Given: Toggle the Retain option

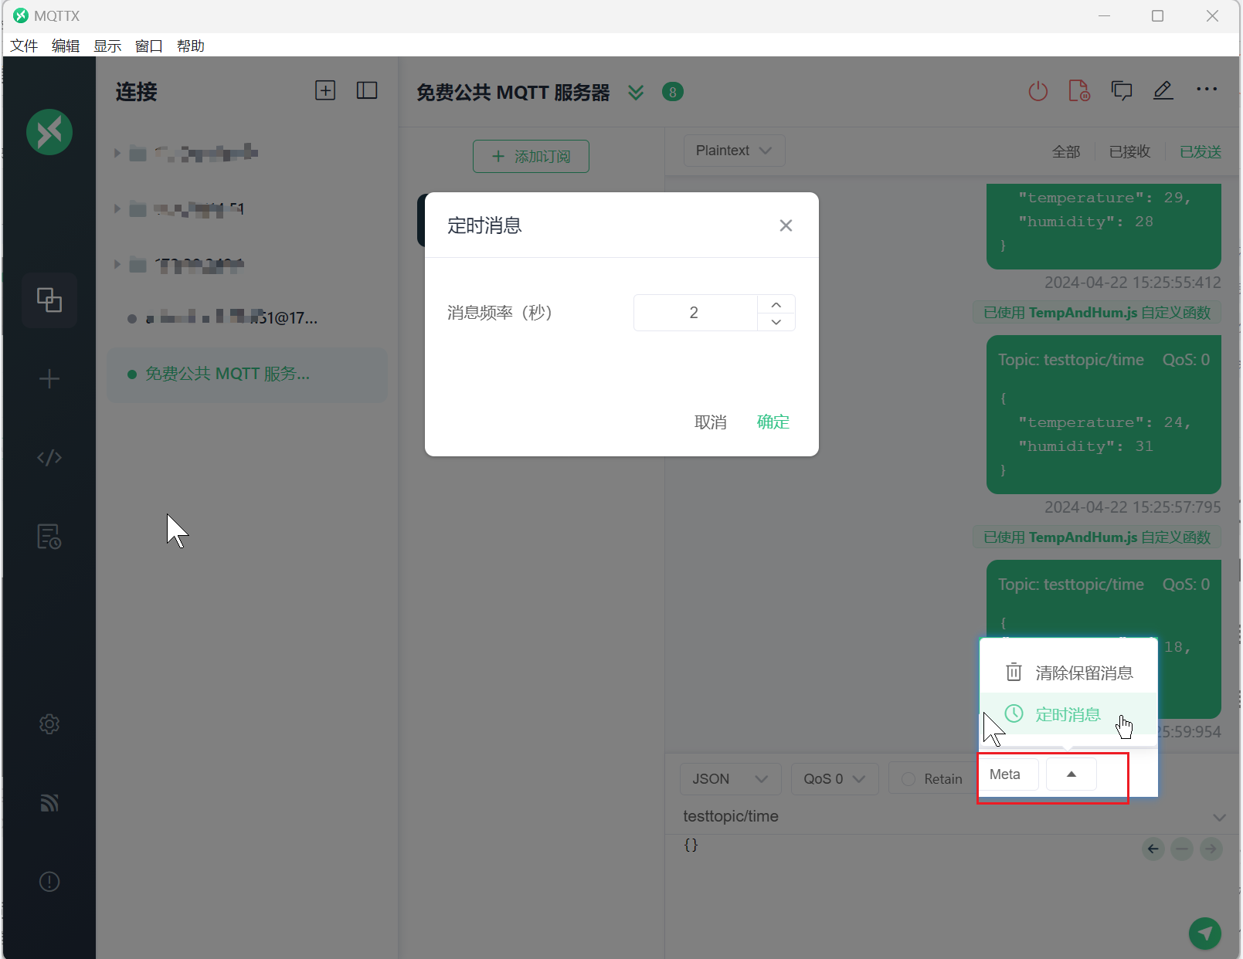Looking at the screenshot, I should pos(932,779).
